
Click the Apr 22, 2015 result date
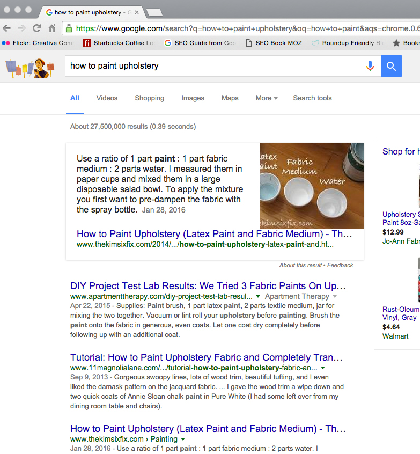click(90, 306)
